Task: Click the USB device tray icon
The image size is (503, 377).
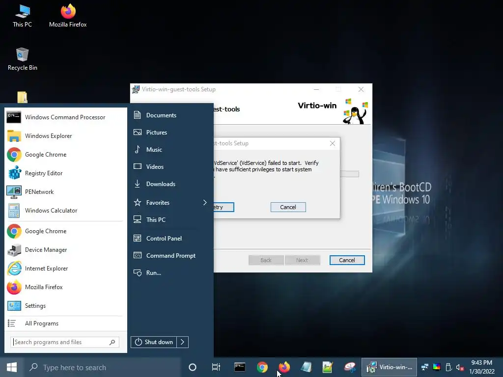Action: coord(449,367)
